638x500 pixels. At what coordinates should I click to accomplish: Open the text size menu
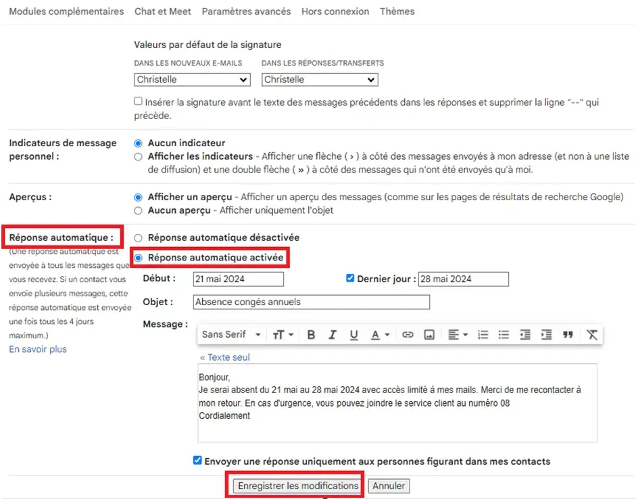[x=283, y=334]
